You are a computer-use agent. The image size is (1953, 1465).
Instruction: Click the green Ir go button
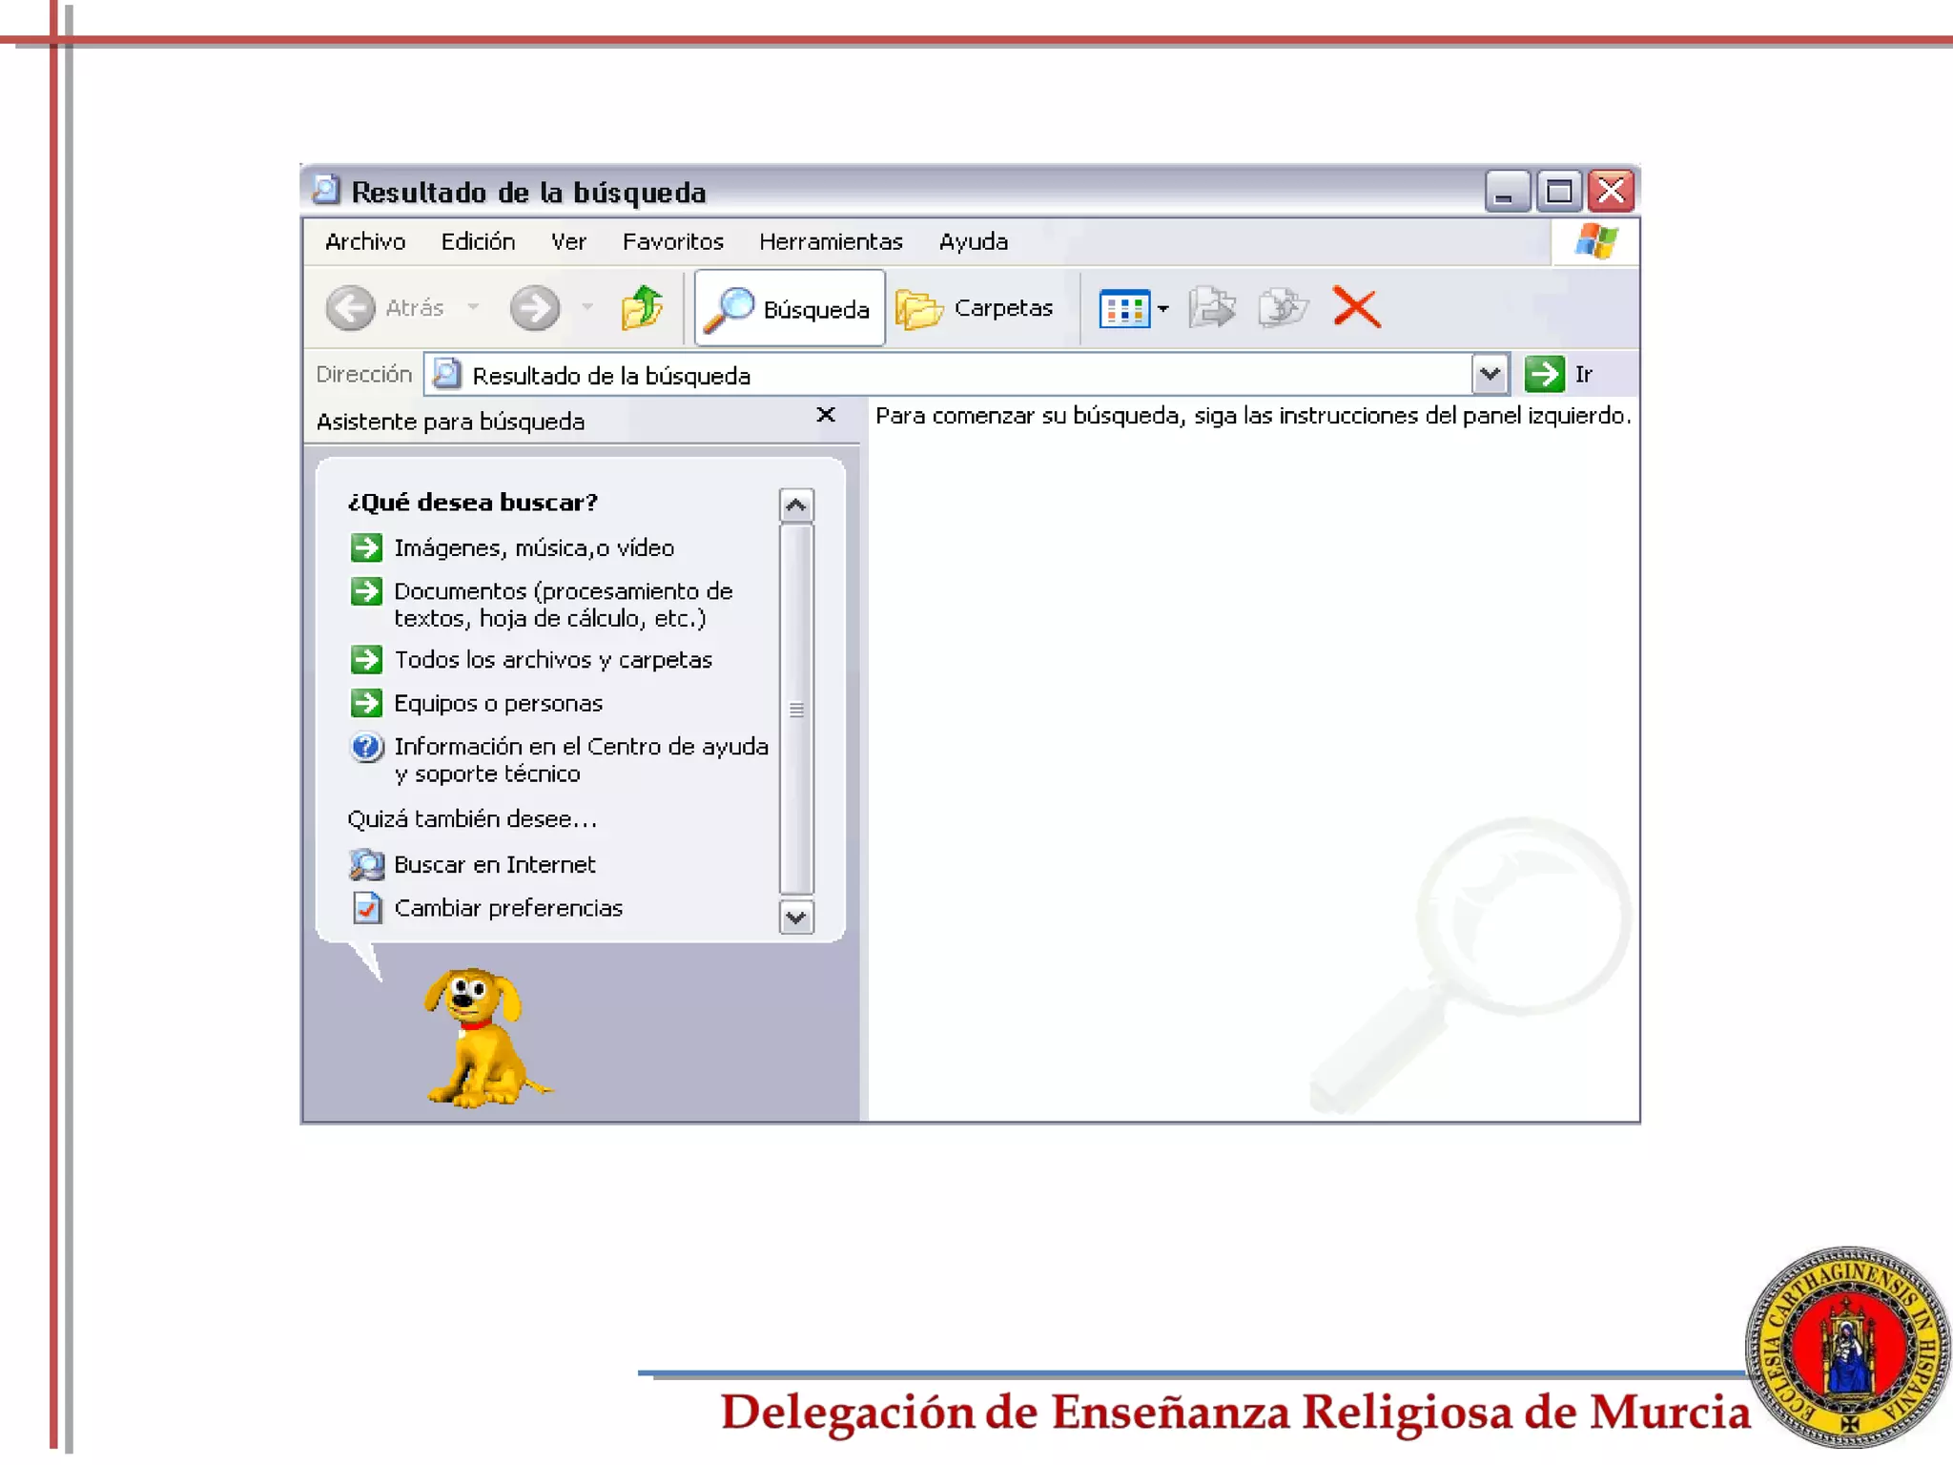pyautogui.click(x=1544, y=375)
